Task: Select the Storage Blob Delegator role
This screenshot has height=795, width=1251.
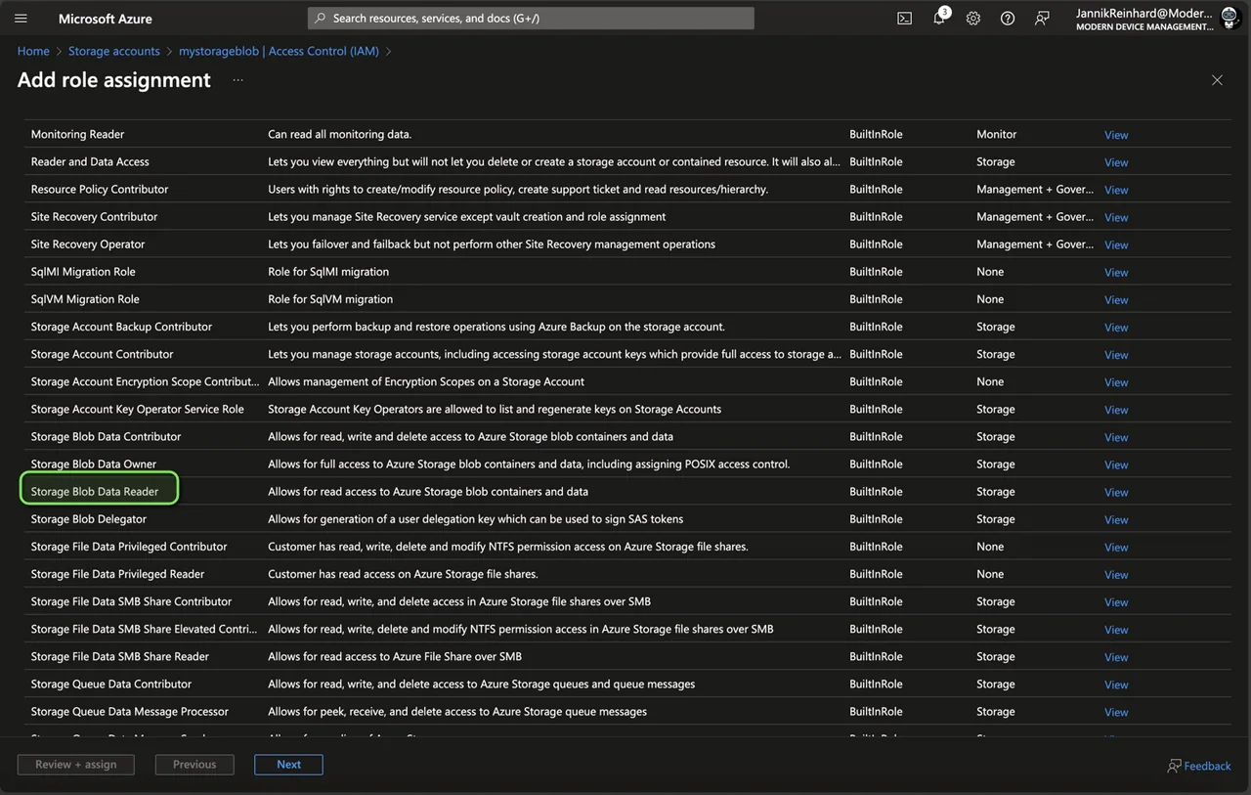Action: [x=89, y=518]
